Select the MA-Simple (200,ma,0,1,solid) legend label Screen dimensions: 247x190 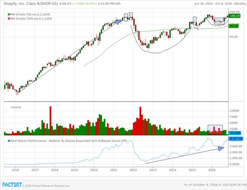point(31,19)
